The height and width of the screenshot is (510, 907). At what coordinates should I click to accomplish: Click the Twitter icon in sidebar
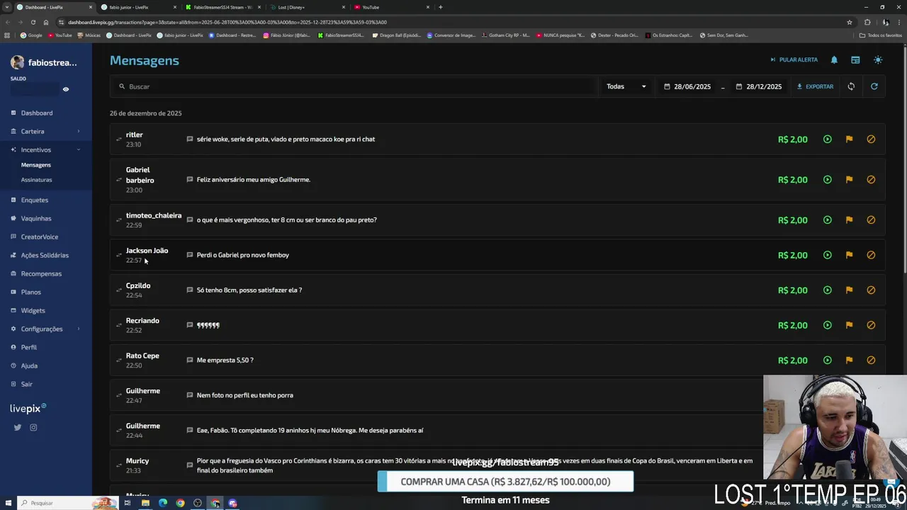[x=18, y=427]
